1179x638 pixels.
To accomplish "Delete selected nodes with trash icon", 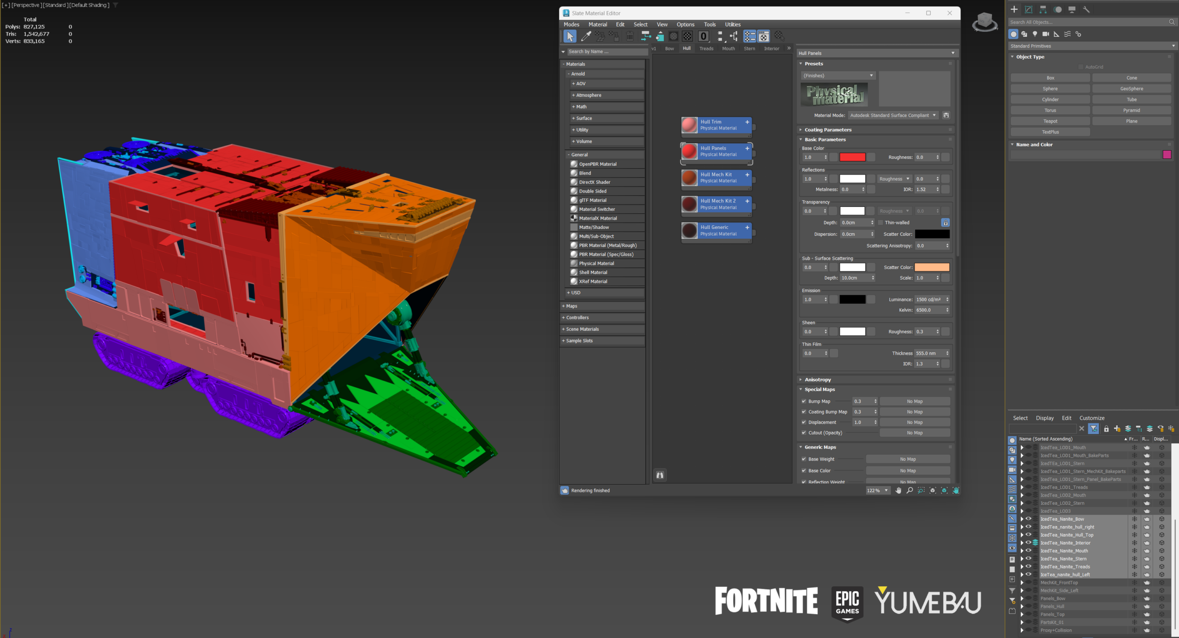I will [x=630, y=36].
